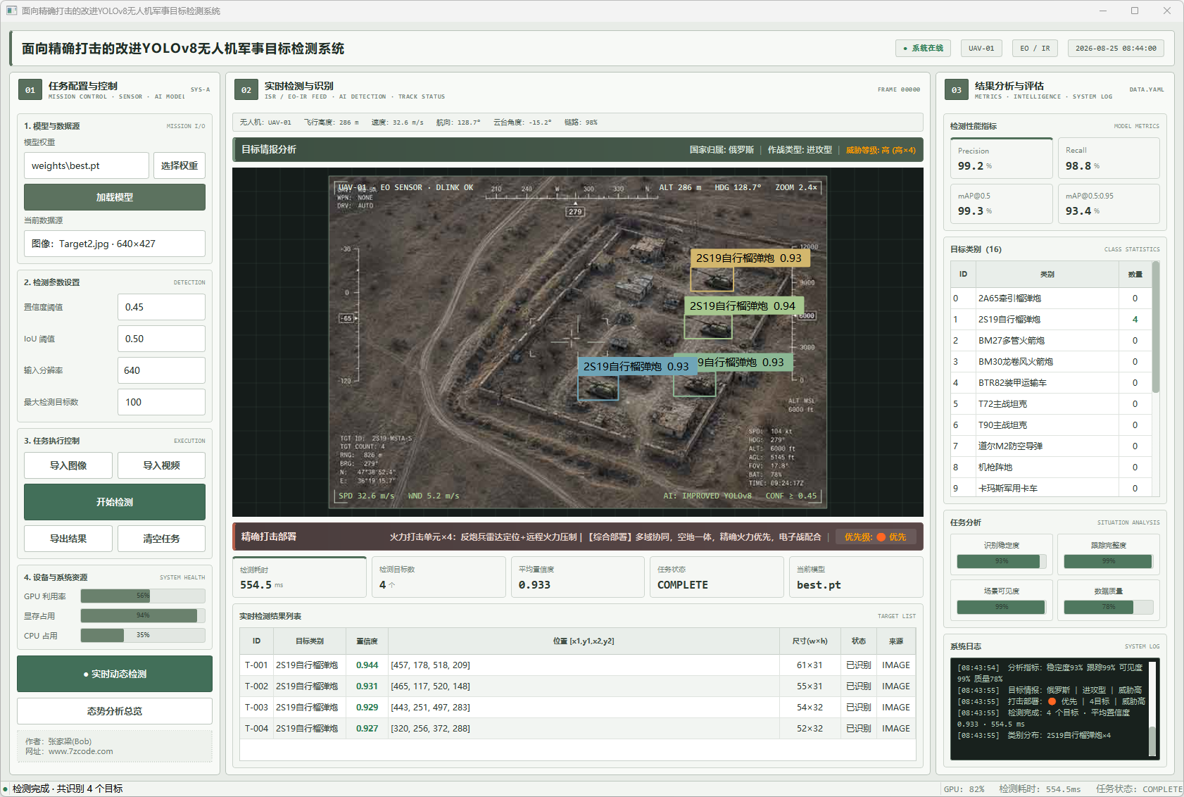Screen dimensions: 1184x797
Task: Click the 导入视频 button
Action: click(x=161, y=465)
